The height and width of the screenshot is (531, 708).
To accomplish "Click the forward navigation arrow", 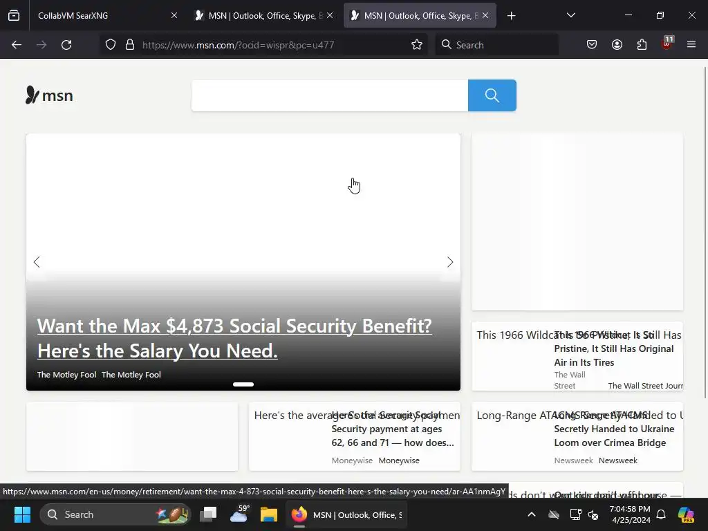I will pyautogui.click(x=41, y=45).
